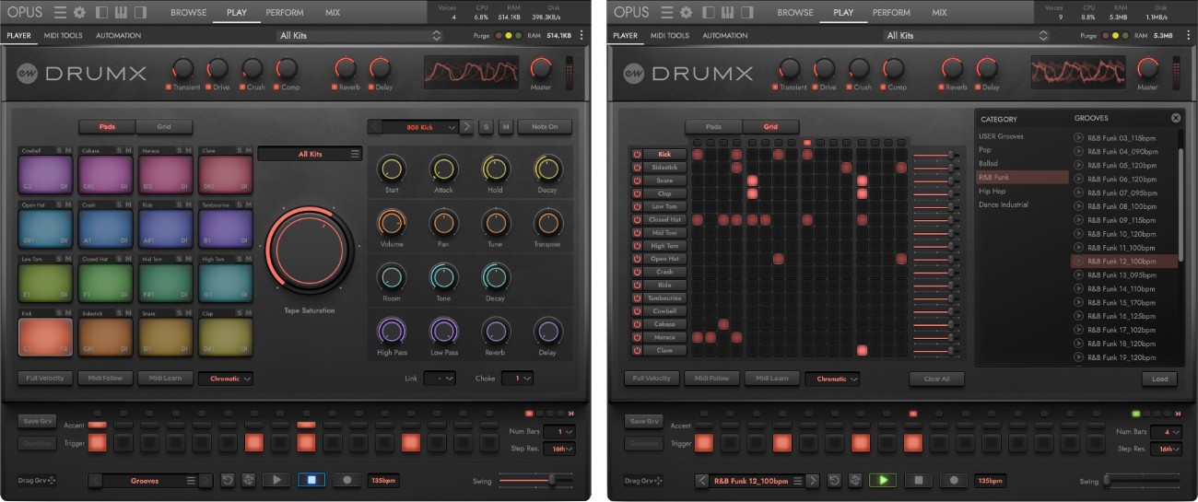
Task: Switch to PERFORM tab in left window
Action: (285, 13)
